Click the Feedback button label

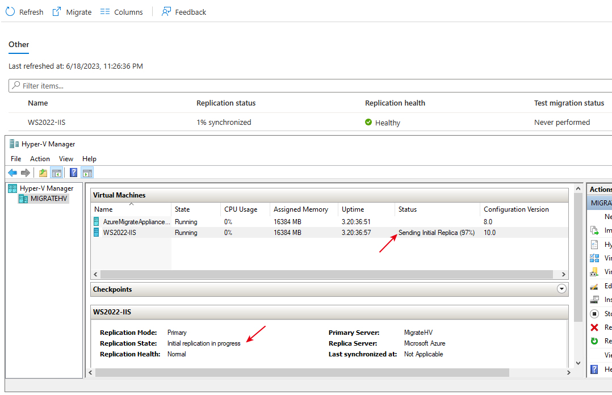[191, 12]
